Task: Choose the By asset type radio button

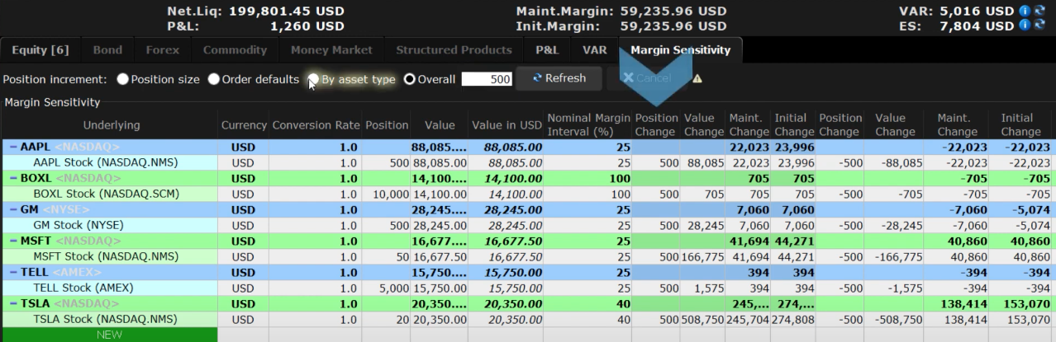Action: (x=314, y=79)
